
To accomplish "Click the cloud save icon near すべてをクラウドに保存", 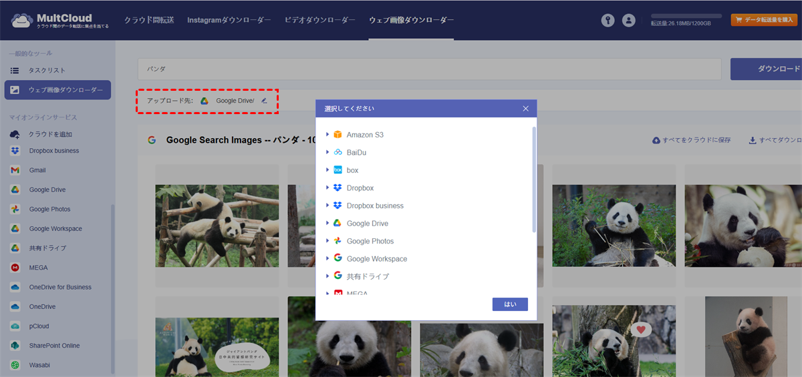I will point(656,140).
